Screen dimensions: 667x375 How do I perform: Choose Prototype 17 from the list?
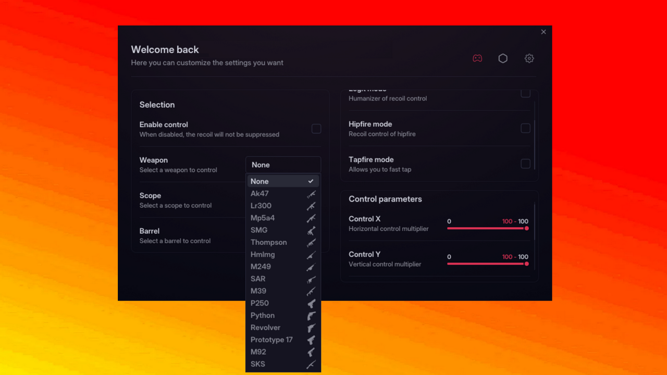tap(271, 340)
